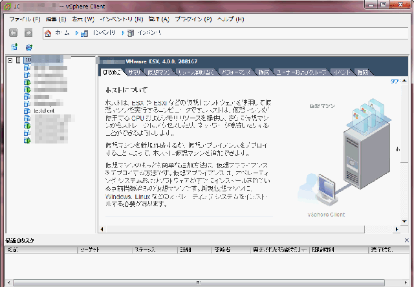Screen dimensions: 414x287
Task: Click ホーム text in the breadcrumb
Action: pyautogui.click(x=63, y=33)
